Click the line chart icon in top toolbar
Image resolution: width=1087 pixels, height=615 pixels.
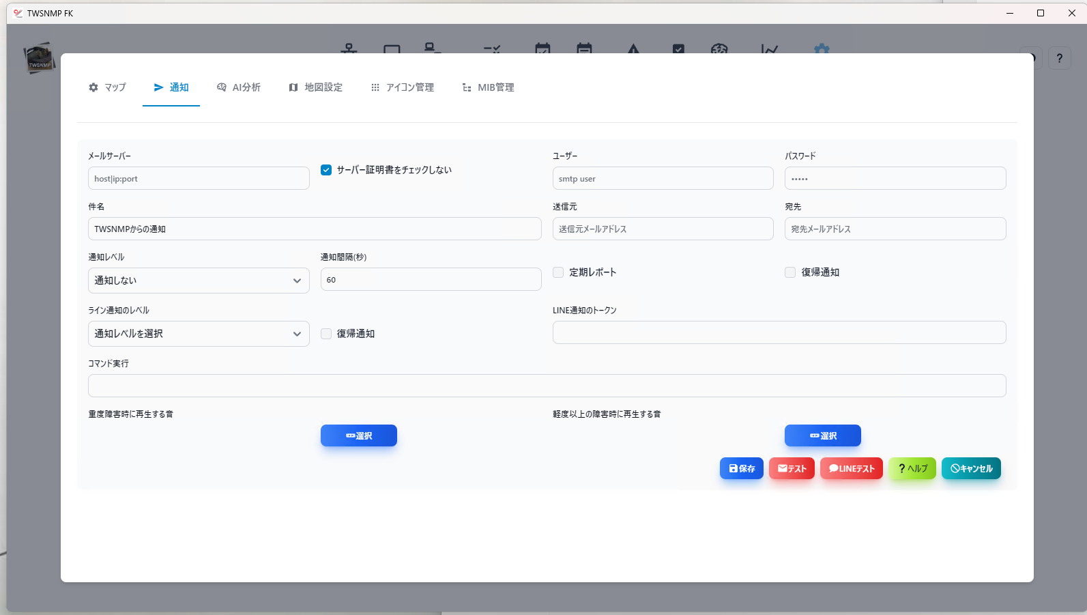[770, 49]
